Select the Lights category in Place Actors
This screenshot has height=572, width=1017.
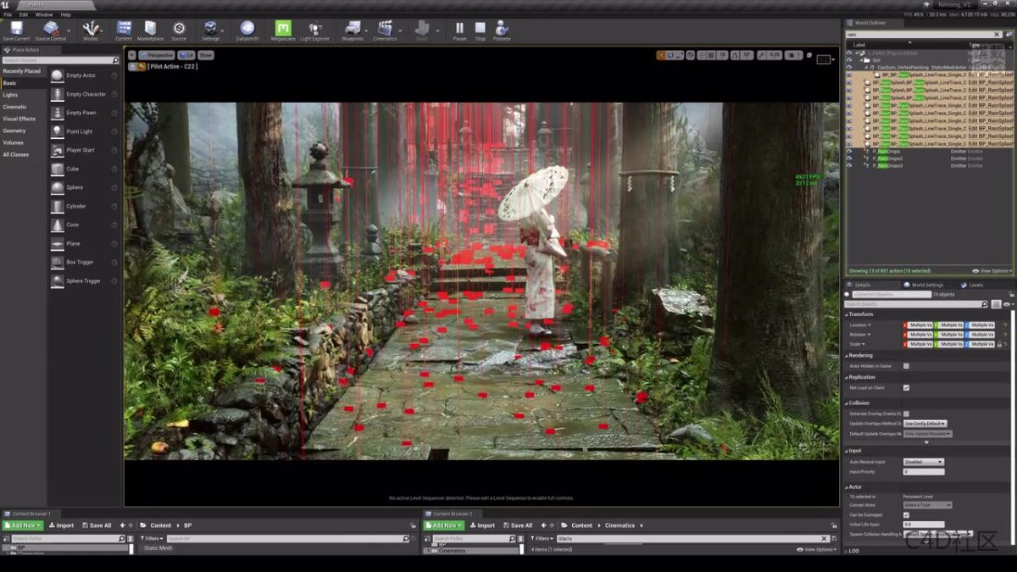(10, 95)
